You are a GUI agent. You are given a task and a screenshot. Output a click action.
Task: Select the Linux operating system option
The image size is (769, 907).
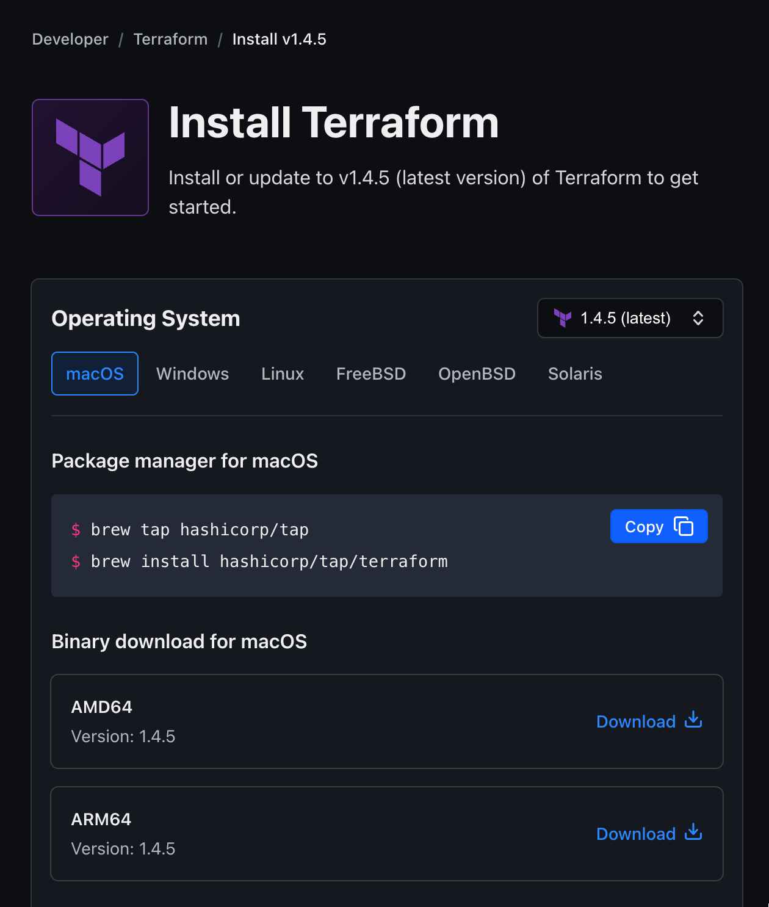click(x=282, y=373)
